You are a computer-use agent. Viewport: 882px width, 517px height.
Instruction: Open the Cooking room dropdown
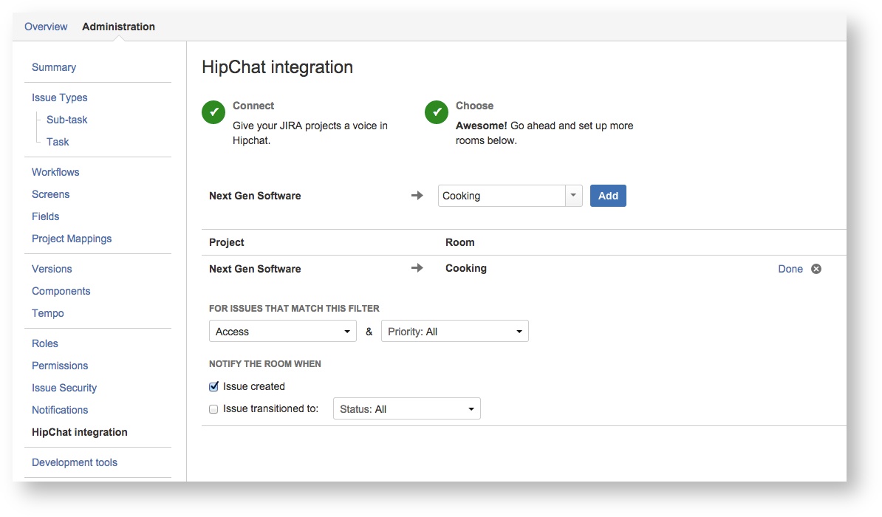510,196
